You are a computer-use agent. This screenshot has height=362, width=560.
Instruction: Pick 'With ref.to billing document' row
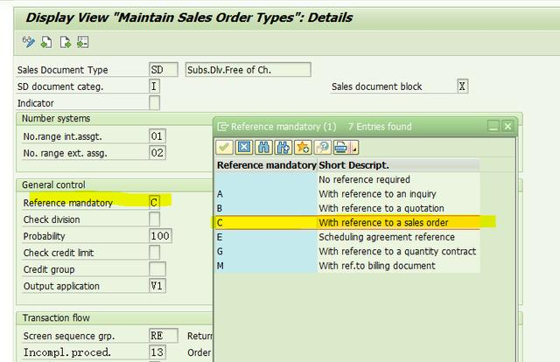pos(376,266)
